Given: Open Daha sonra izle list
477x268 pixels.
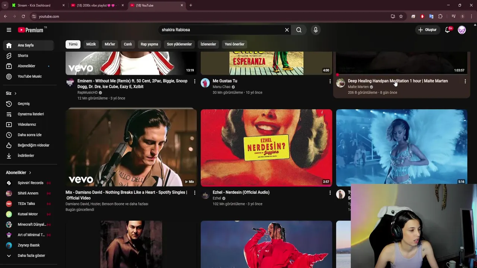Looking at the screenshot, I should pos(28,135).
